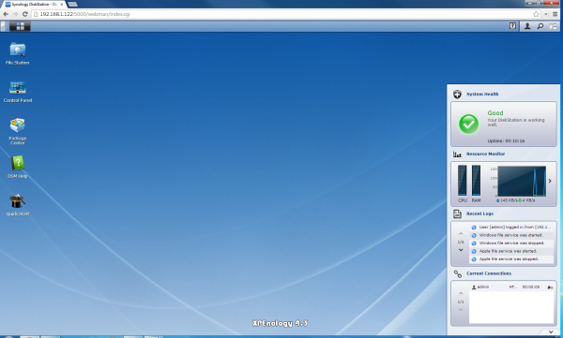Open the Current Connections widget title
Screen dimensions: 563x338
(x=489, y=273)
